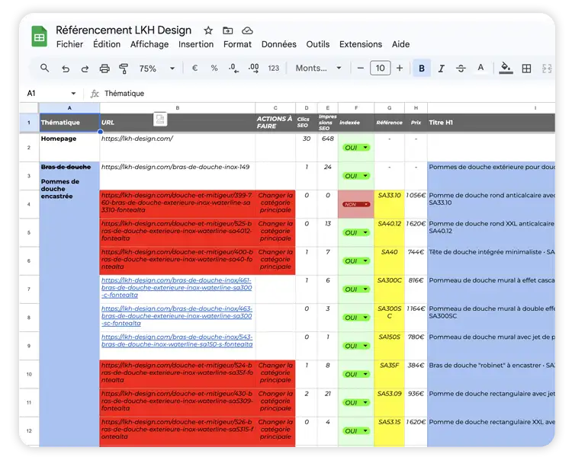The height and width of the screenshot is (457, 572).
Task: Click the merge cells icon
Action: pos(547,68)
